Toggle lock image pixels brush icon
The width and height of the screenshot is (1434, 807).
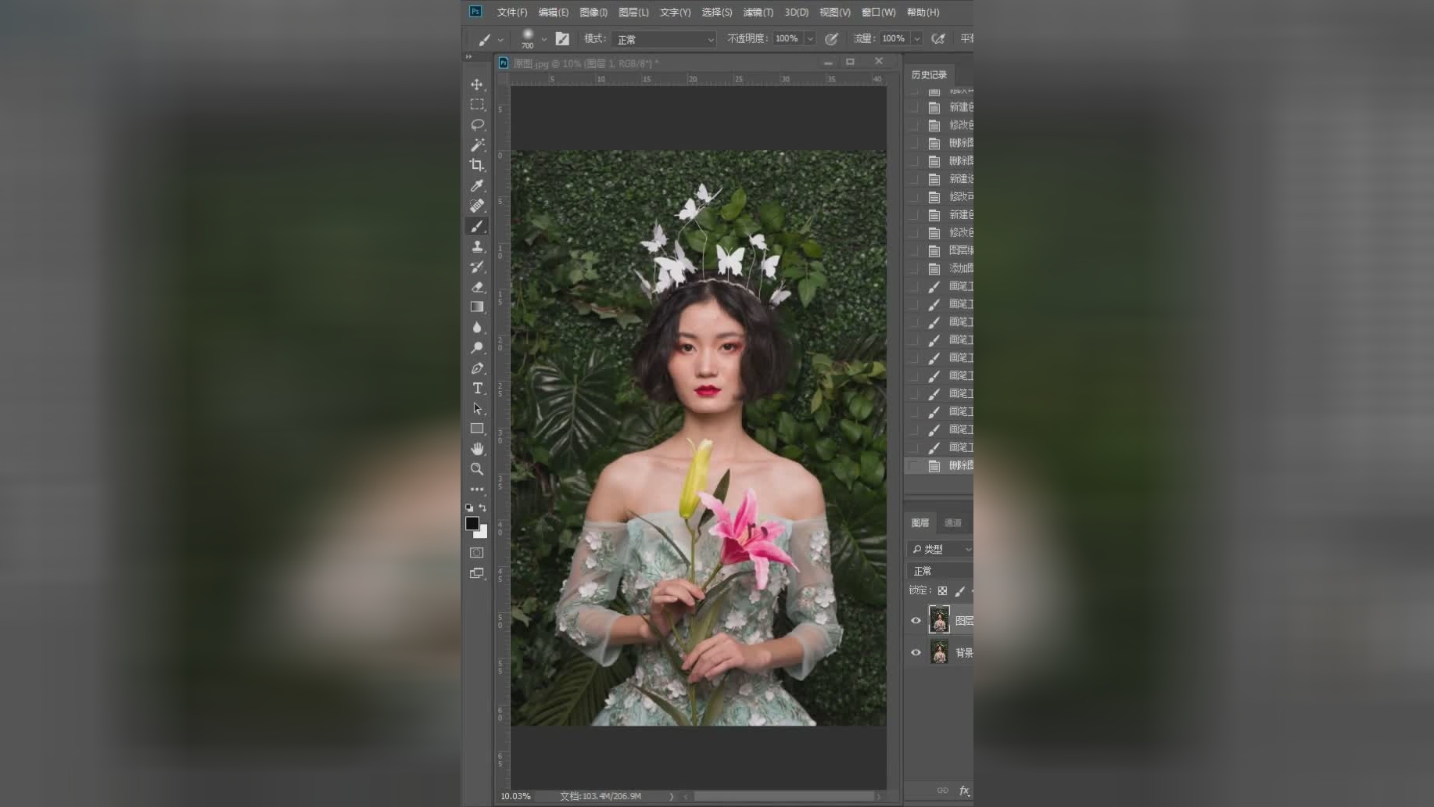959,591
